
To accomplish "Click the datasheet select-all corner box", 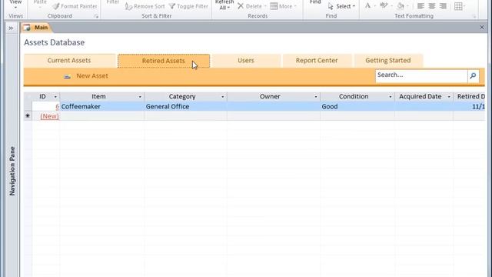I will (x=28, y=97).
